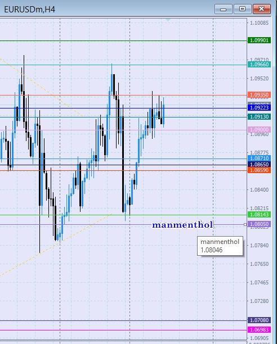The height and width of the screenshot is (344, 277).
Task: Click the purple 1.08050 line label
Action: (259, 224)
